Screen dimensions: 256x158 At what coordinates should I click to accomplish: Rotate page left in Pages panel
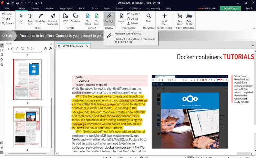pyautogui.click(x=8, y=49)
